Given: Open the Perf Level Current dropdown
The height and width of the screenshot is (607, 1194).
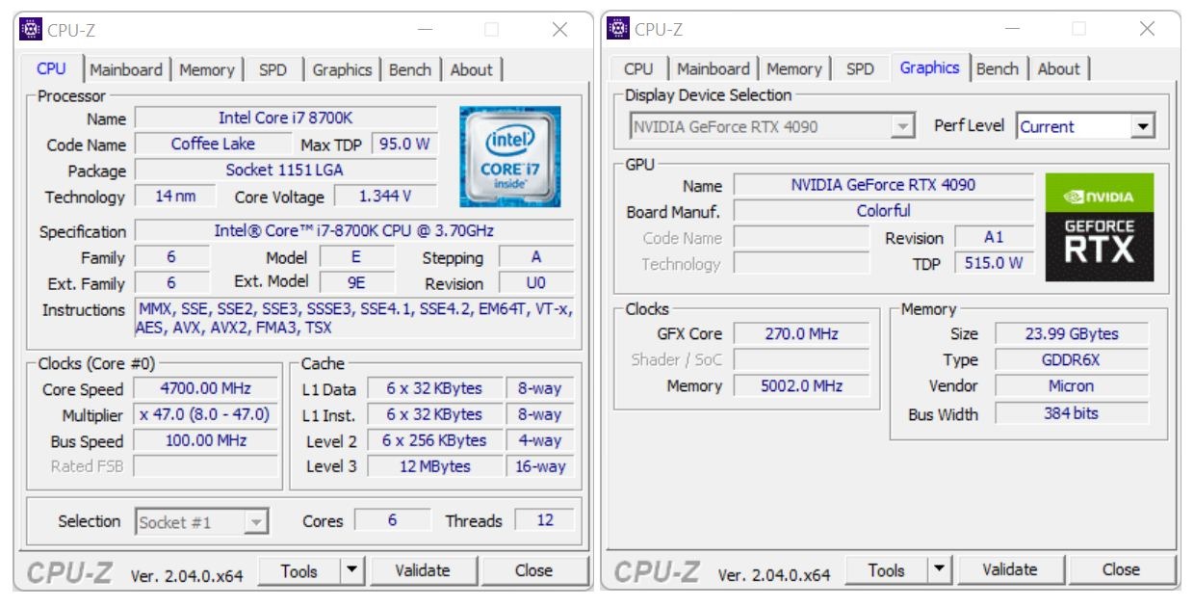Looking at the screenshot, I should tap(1085, 125).
